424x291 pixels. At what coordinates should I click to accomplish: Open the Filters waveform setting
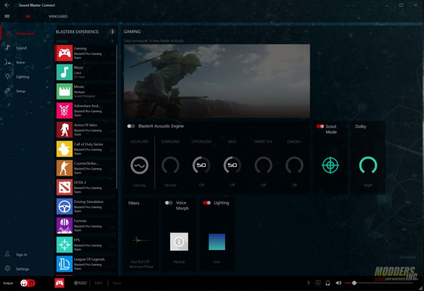tap(142, 240)
